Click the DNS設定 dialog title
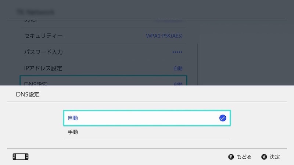Image resolution: width=294 pixels, height=165 pixels. (x=28, y=95)
